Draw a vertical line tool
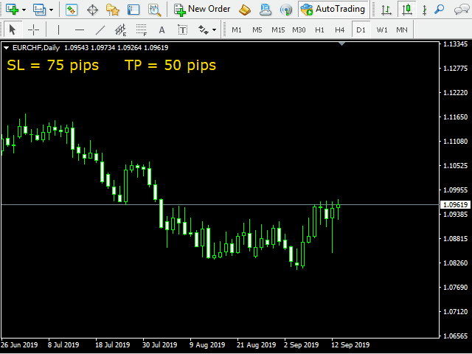This screenshot has height=354, width=472. coord(58,29)
